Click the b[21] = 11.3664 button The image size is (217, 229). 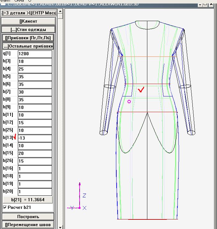[x=28, y=200]
